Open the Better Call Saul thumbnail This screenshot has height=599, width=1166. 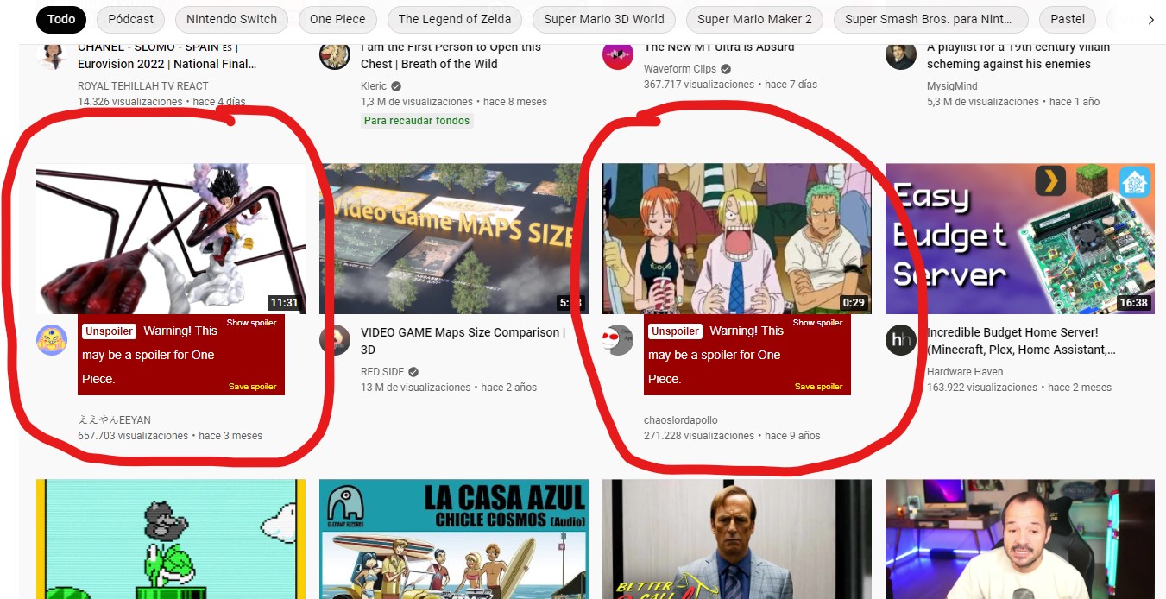[x=737, y=539]
